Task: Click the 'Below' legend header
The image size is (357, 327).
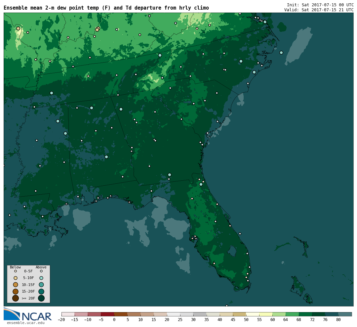Action: [15, 267]
